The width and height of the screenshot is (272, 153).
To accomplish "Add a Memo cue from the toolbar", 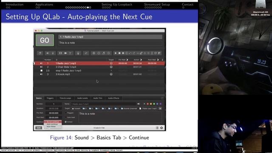I will pyautogui.click(x=156, y=53).
